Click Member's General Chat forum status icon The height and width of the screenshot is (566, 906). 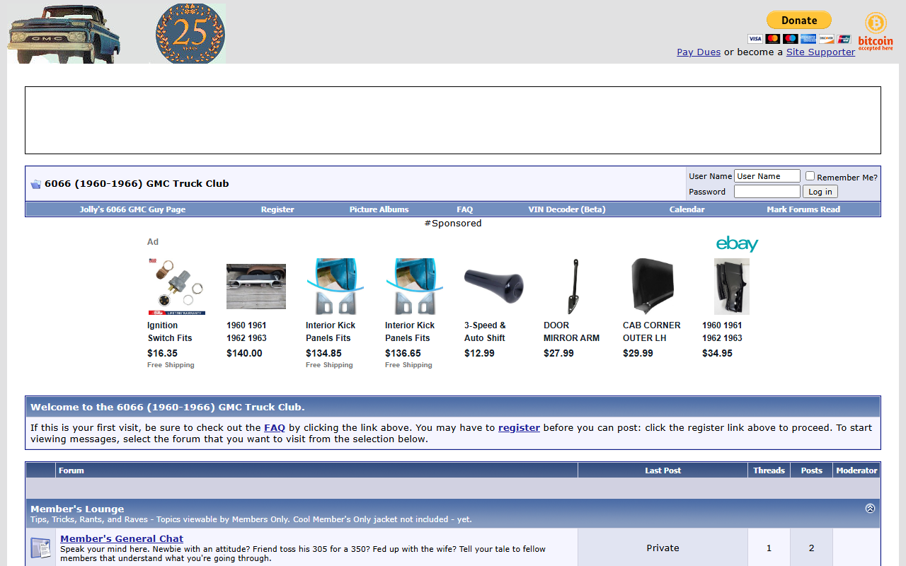40,548
